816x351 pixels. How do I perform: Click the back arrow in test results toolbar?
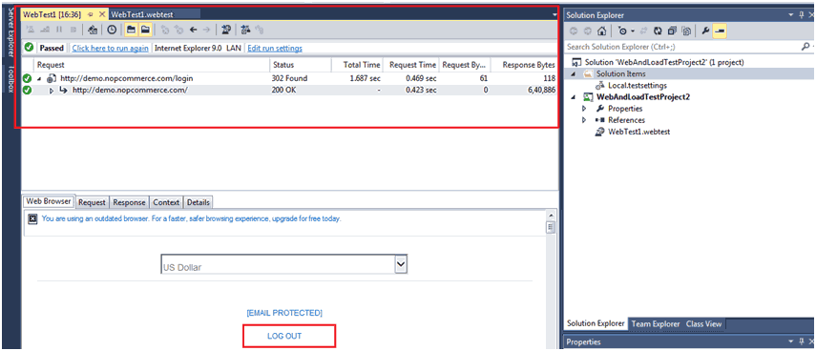pos(193,30)
